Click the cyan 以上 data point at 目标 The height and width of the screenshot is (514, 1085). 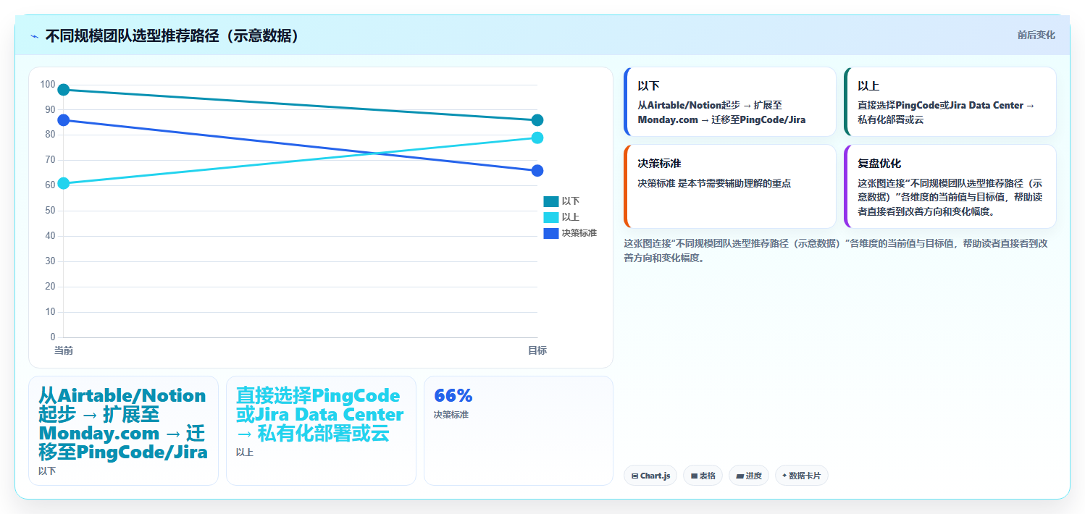(x=537, y=138)
